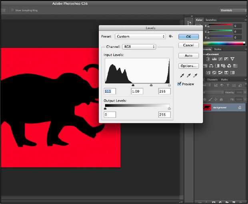Add an Invert adjustment

[x=208, y=72]
